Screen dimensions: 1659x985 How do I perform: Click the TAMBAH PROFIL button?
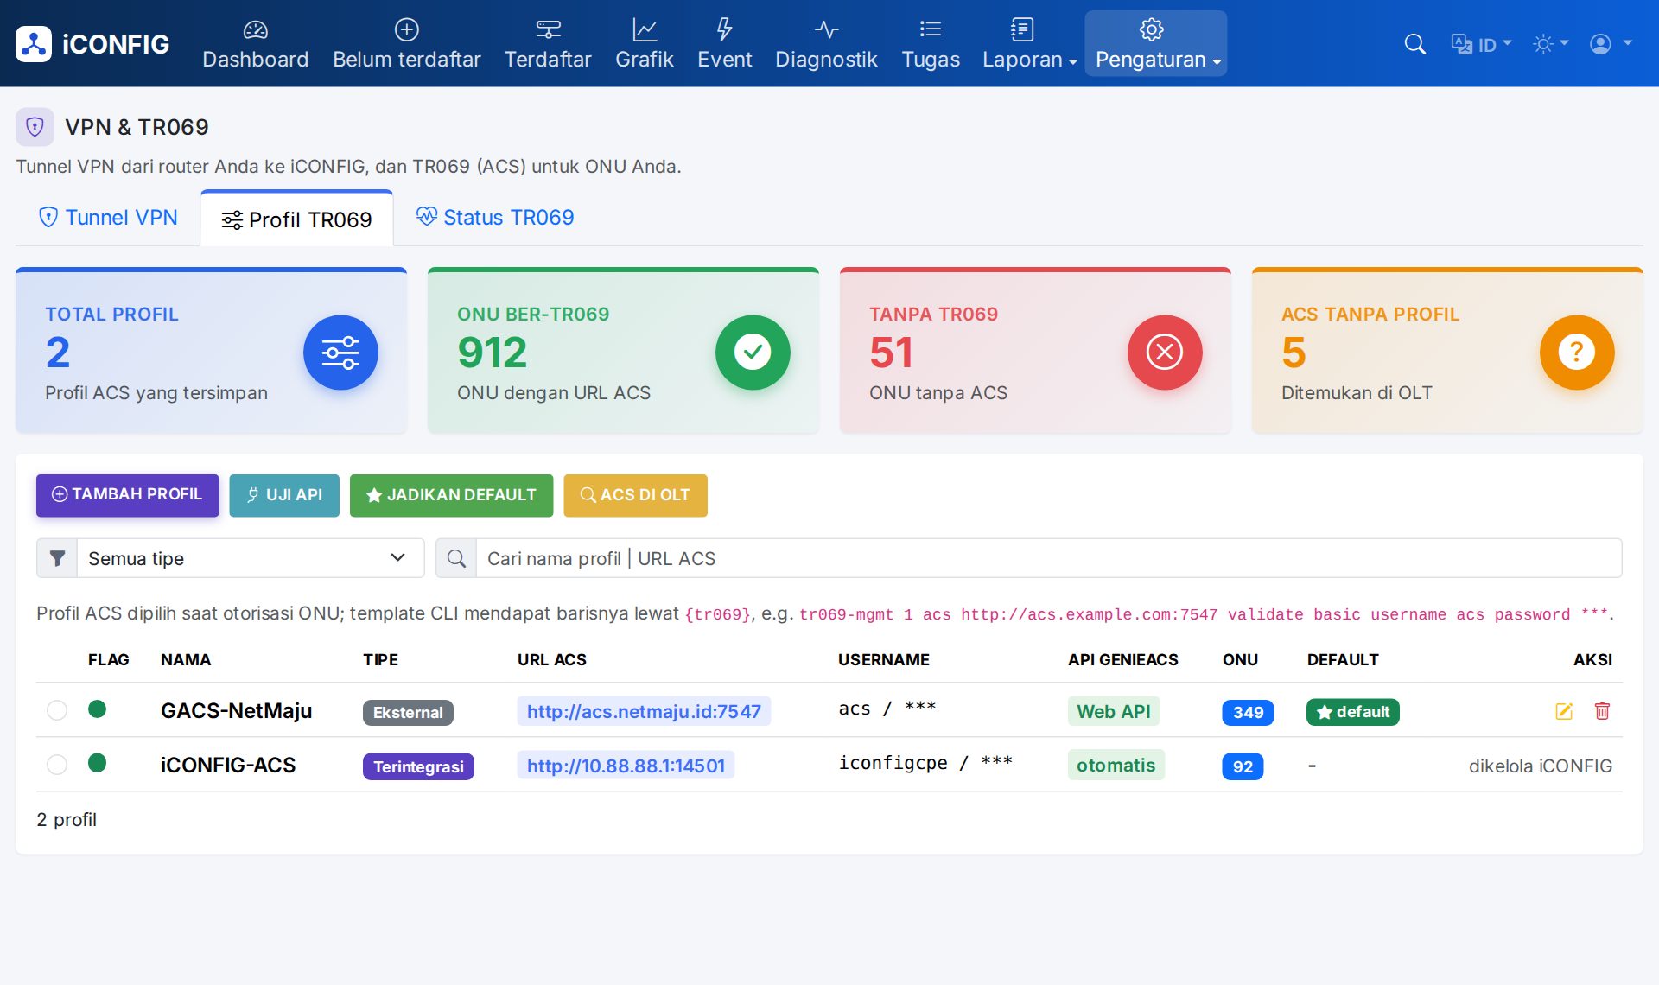(x=127, y=495)
